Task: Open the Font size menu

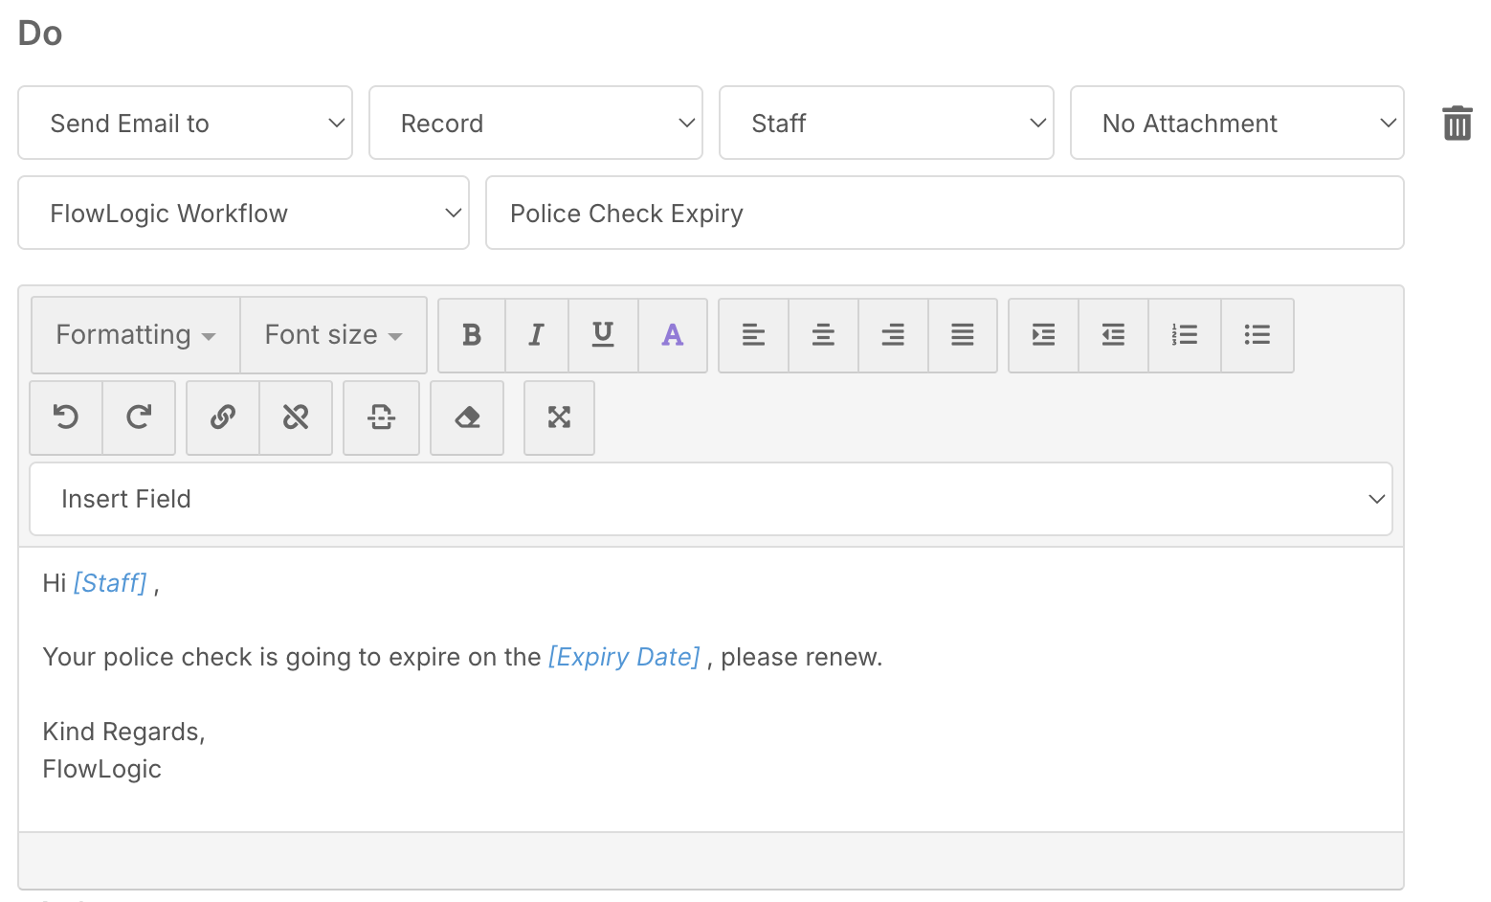Action: pos(333,335)
